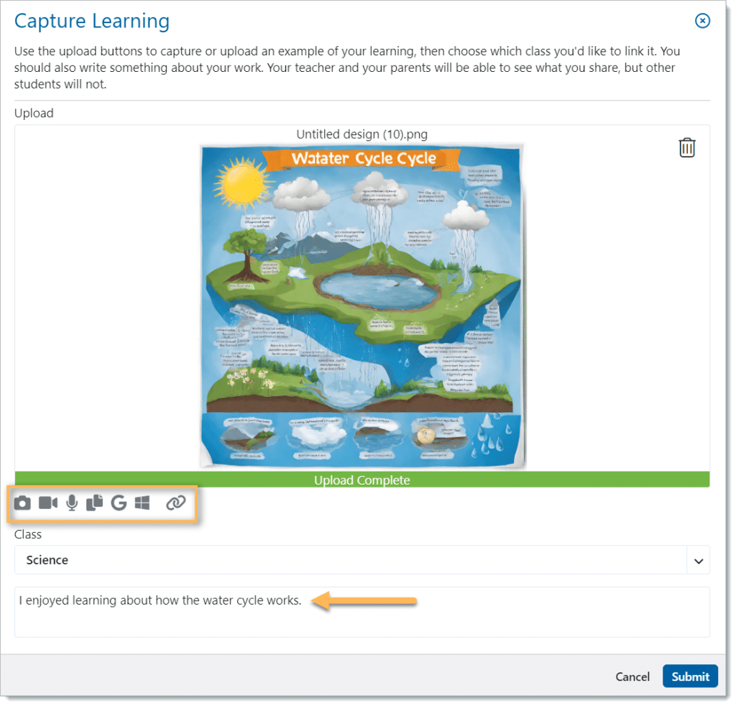Cancel the learning capture

(x=632, y=677)
